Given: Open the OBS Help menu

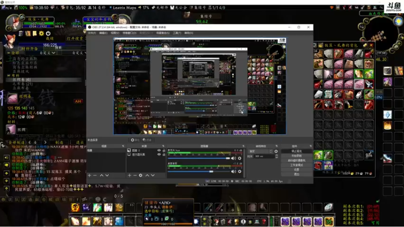Looking at the screenshot, I should click(188, 33).
